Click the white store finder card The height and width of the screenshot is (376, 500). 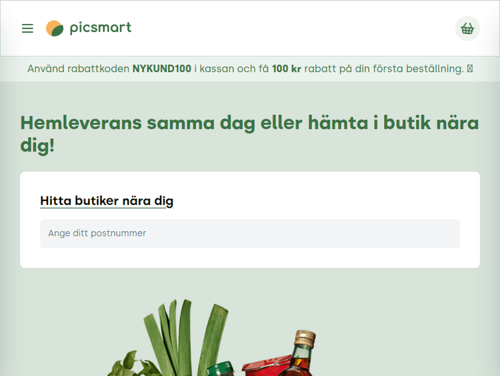[250, 220]
